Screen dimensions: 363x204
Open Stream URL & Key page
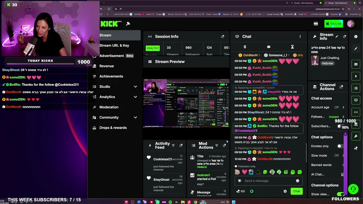tap(114, 45)
